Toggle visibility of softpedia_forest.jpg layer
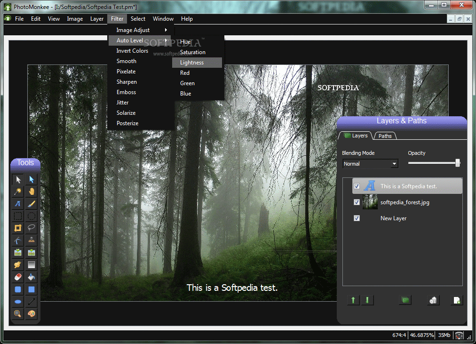 [357, 202]
